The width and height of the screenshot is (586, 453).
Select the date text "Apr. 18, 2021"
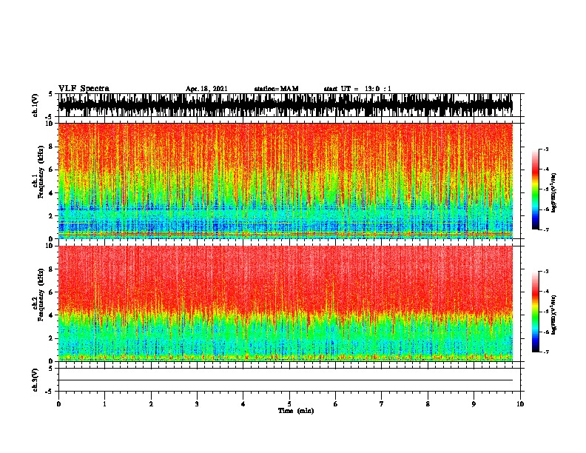(206, 89)
